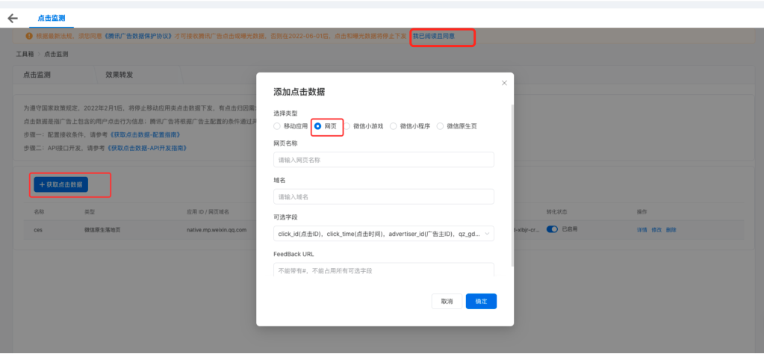Select the 移动应用 radio option
764x354 pixels.
point(278,126)
